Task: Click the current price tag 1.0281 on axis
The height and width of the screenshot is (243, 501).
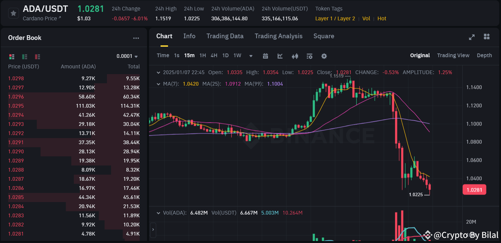Action: (x=475, y=190)
